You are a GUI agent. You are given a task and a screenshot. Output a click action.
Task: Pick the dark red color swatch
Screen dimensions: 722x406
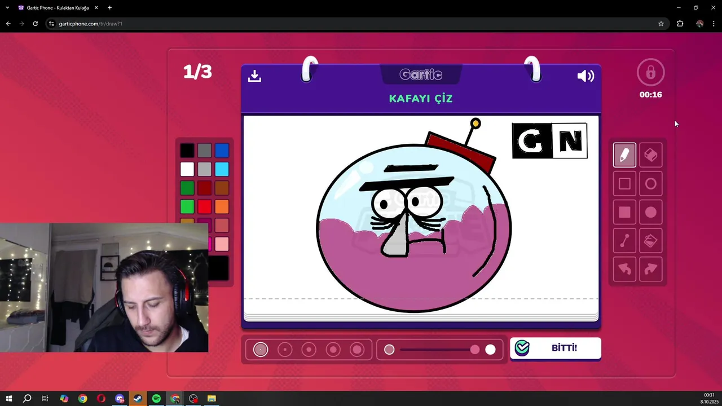click(x=204, y=188)
